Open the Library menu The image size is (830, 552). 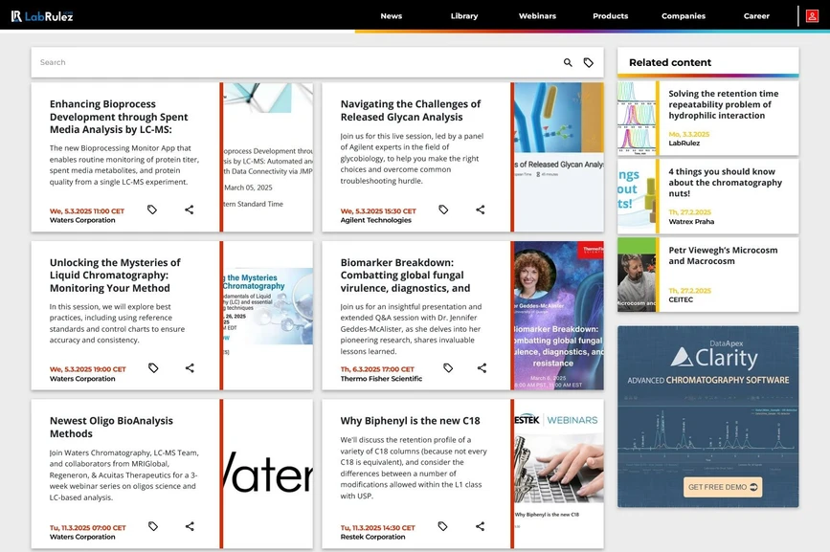tap(464, 16)
